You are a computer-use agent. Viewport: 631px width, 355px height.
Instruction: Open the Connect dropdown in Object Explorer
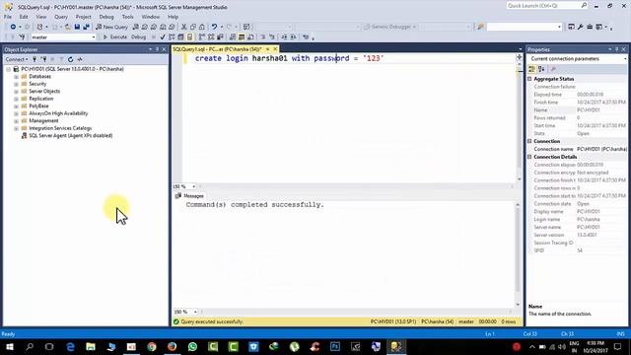pyautogui.click(x=17, y=59)
